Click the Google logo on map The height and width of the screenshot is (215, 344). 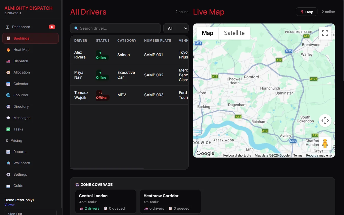click(x=205, y=153)
